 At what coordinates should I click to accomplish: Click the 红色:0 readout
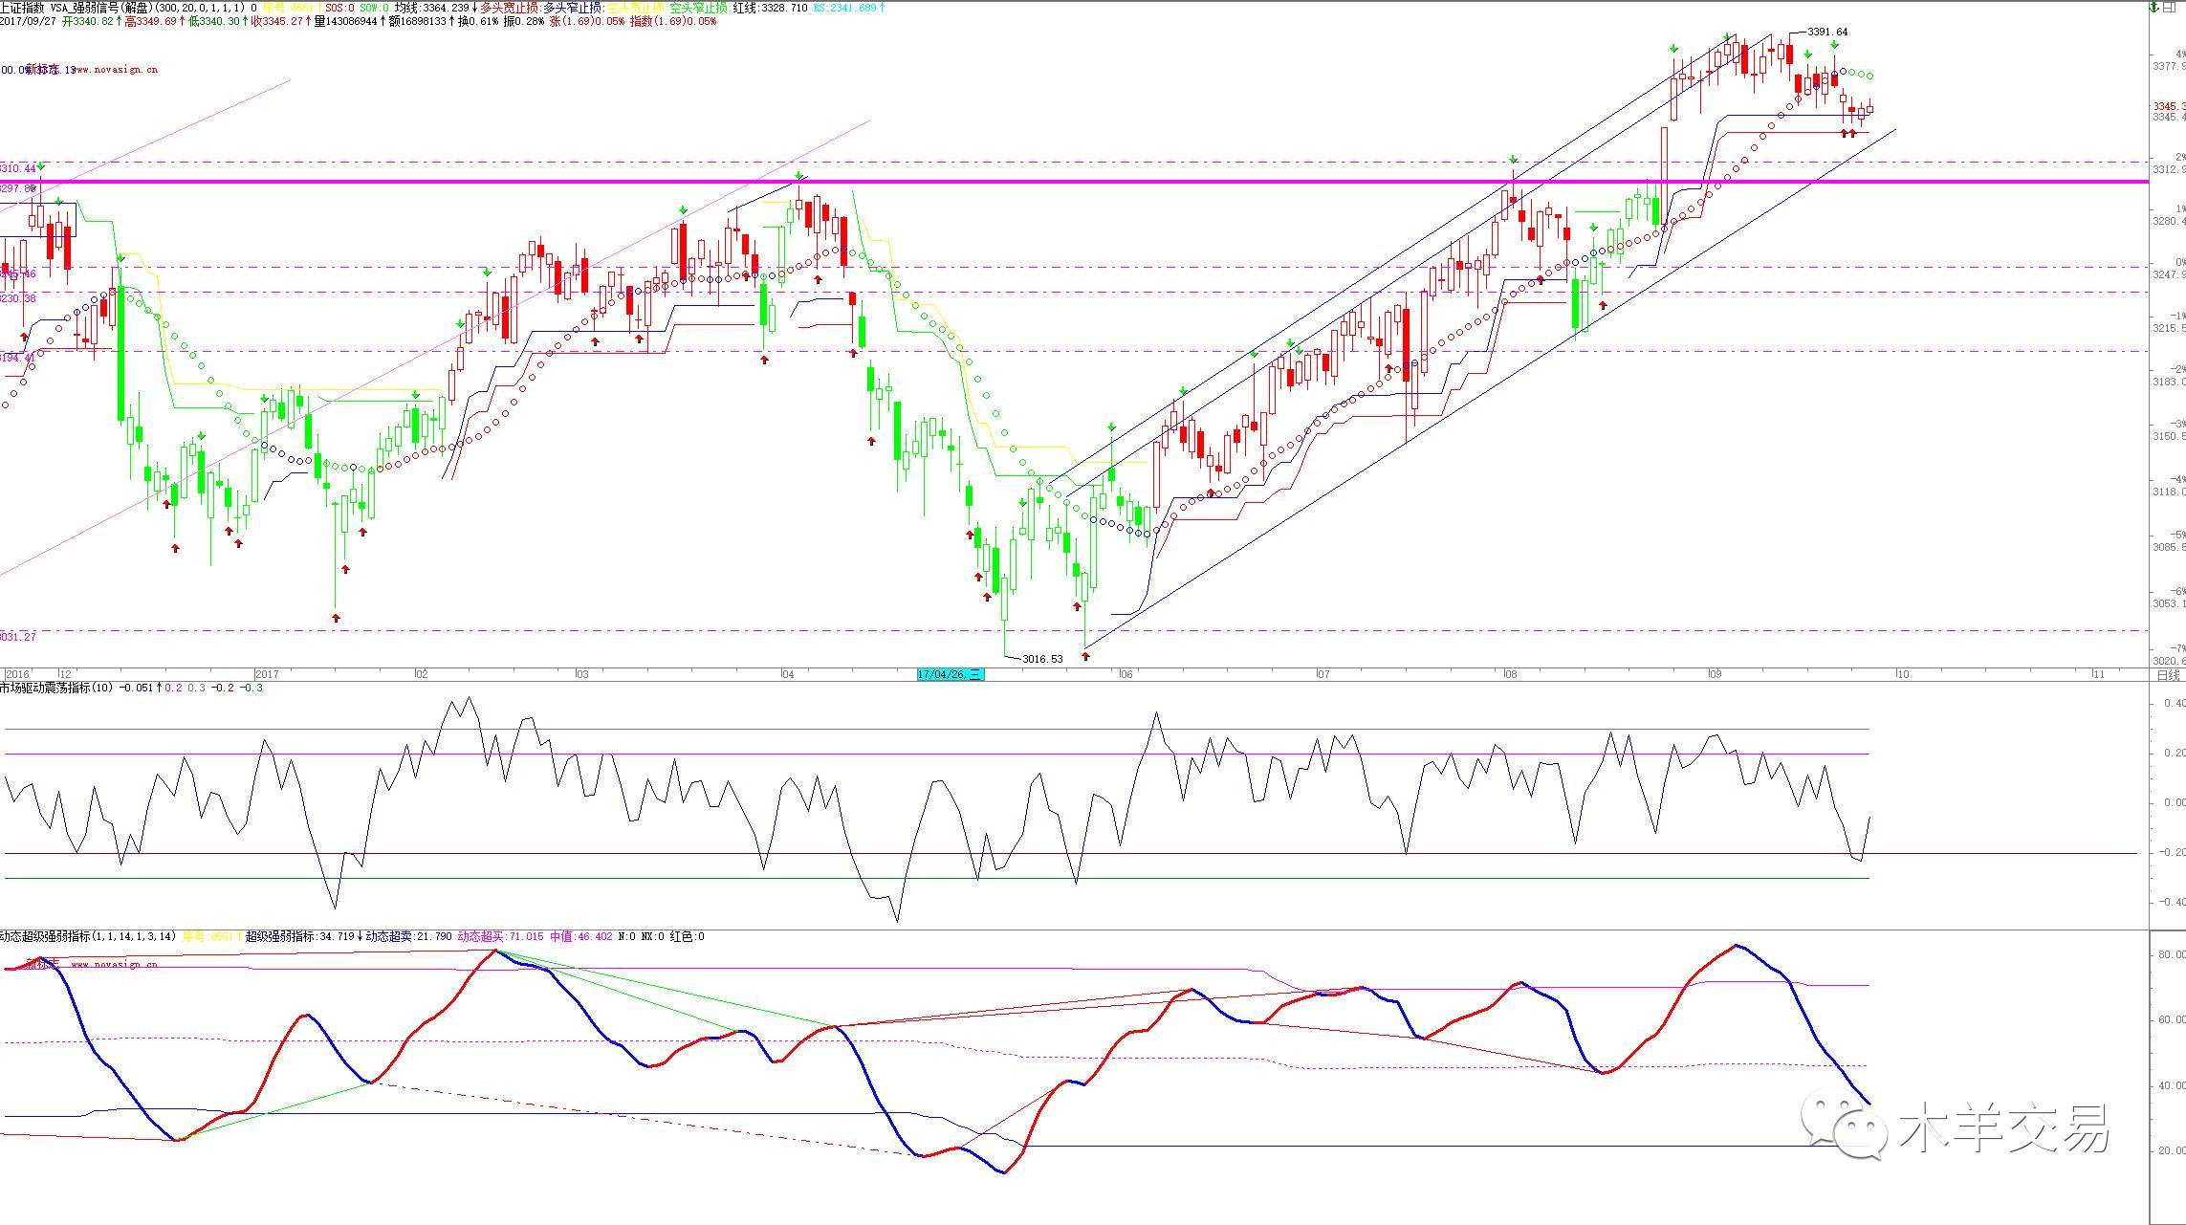point(687,936)
